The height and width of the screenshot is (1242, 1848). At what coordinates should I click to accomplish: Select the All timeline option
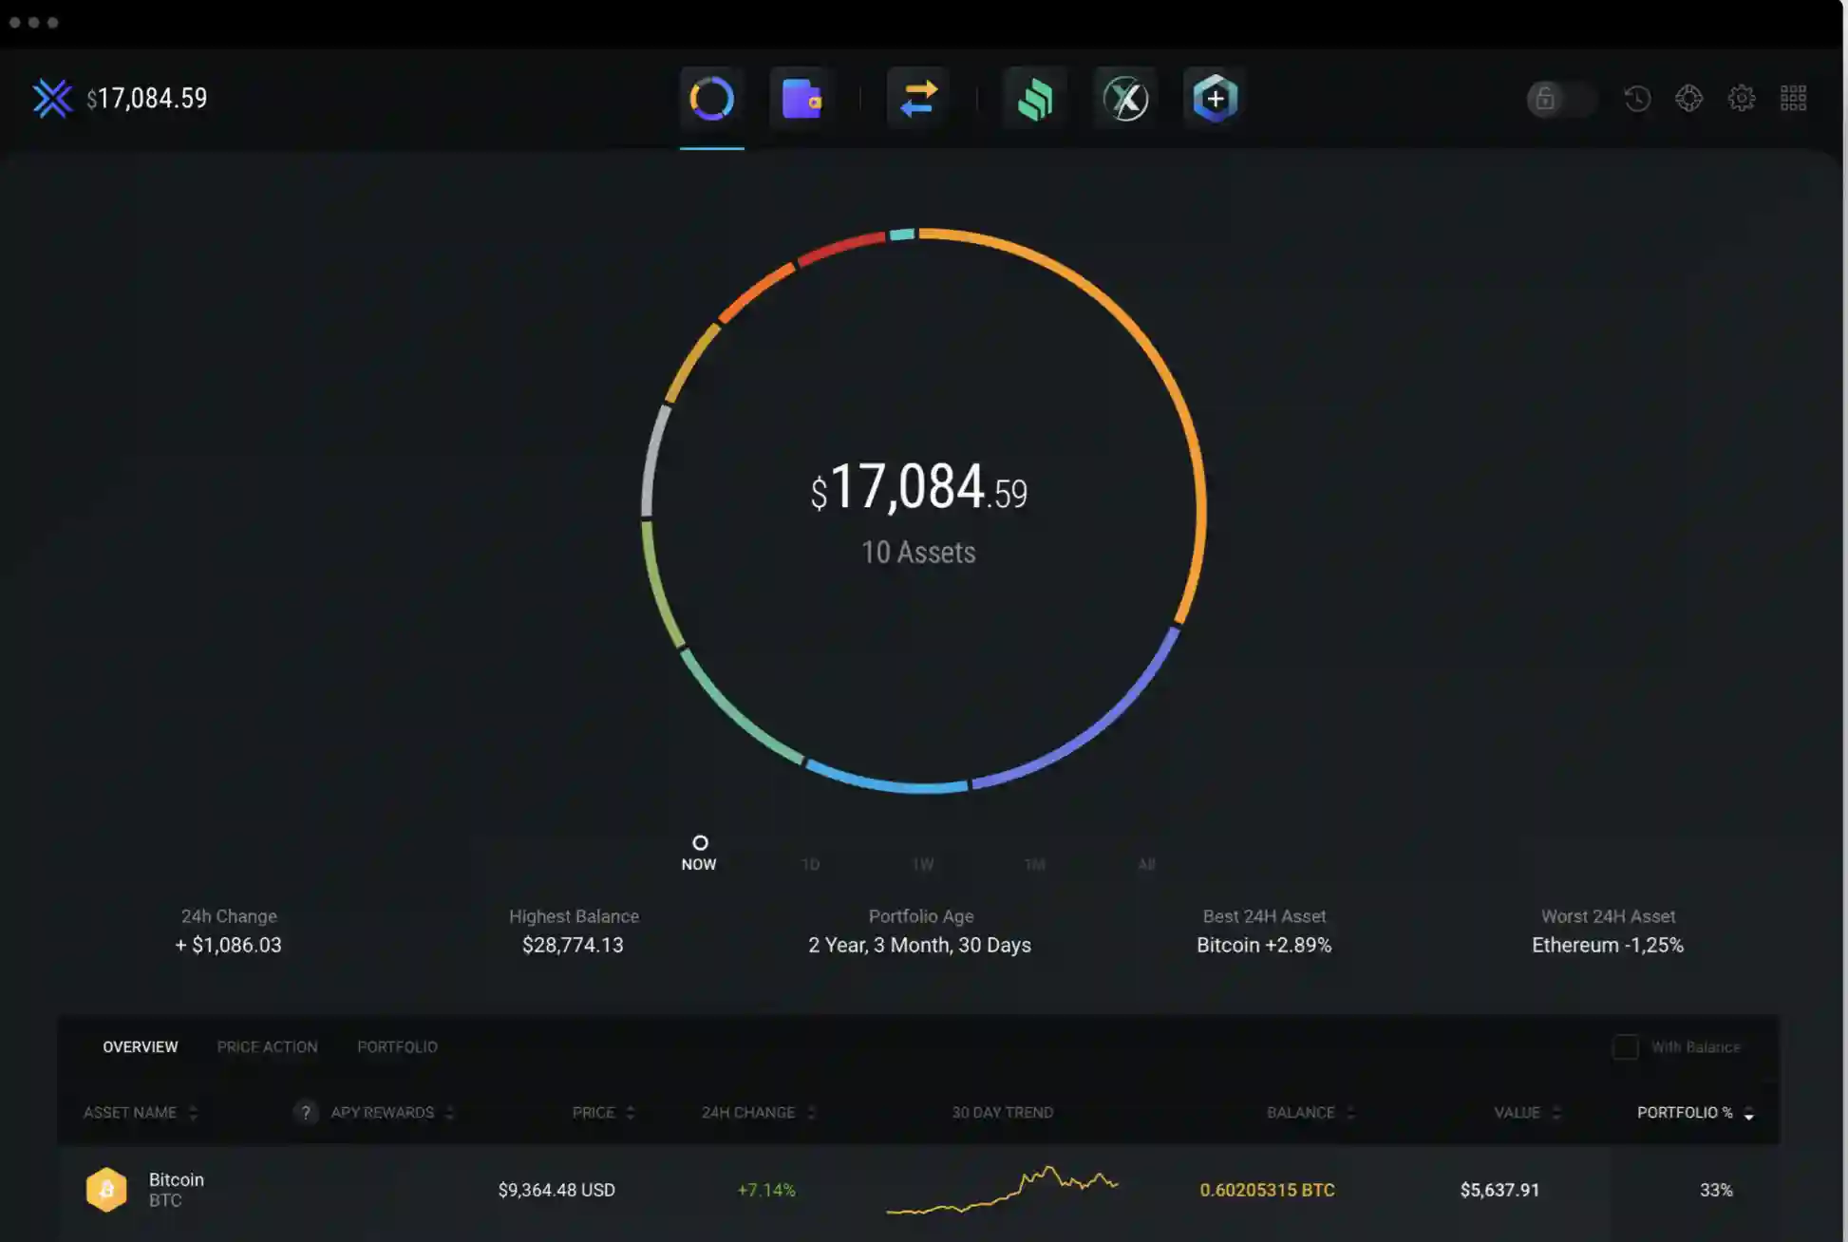(1146, 864)
